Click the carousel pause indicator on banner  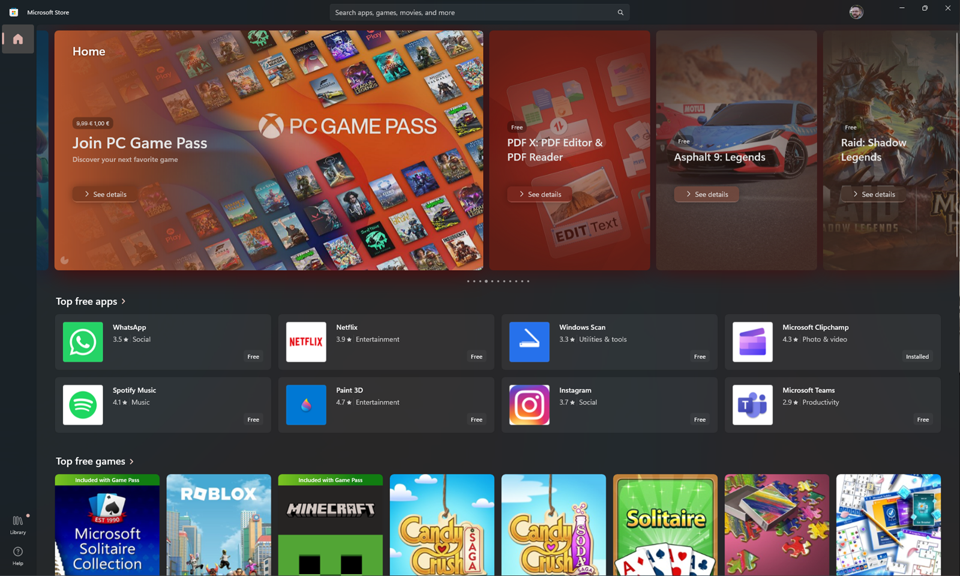(64, 260)
